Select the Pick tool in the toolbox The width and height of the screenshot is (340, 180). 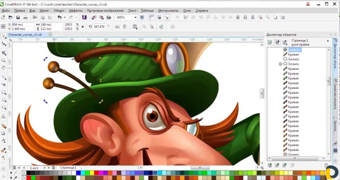click(x=3, y=36)
